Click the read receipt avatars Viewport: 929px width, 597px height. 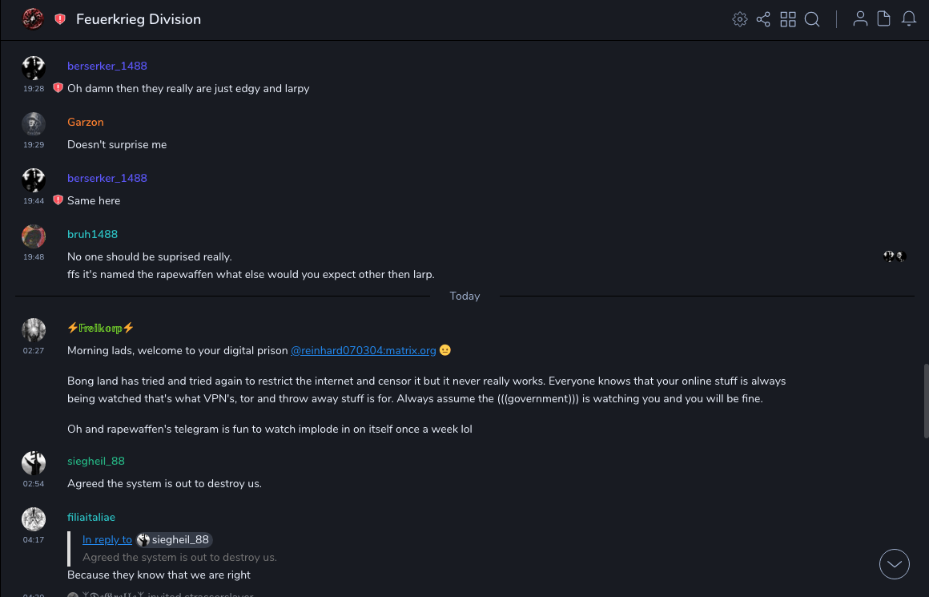895,256
